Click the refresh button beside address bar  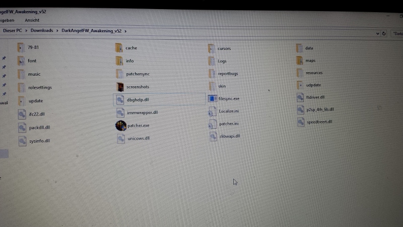384,33
